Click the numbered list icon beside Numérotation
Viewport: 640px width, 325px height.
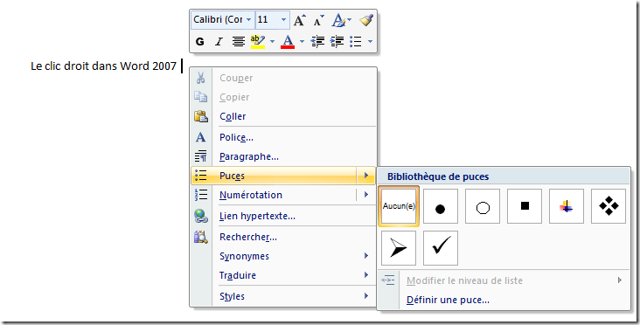(200, 195)
